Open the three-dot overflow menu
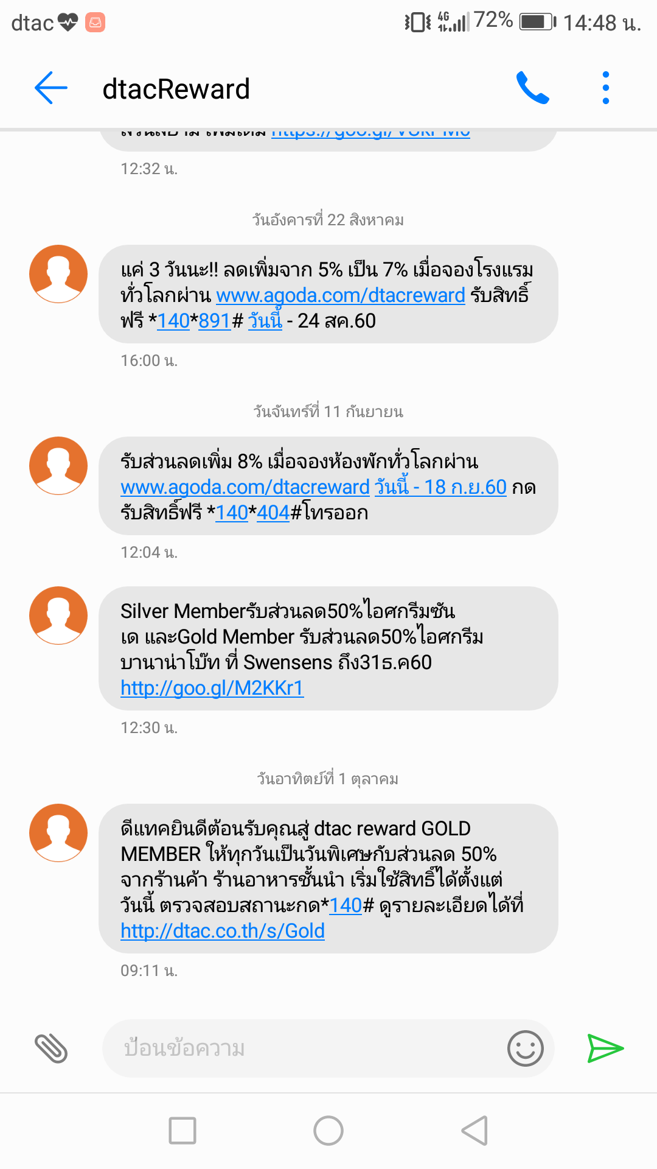Viewport: 657px width, 1169px height. [605, 88]
